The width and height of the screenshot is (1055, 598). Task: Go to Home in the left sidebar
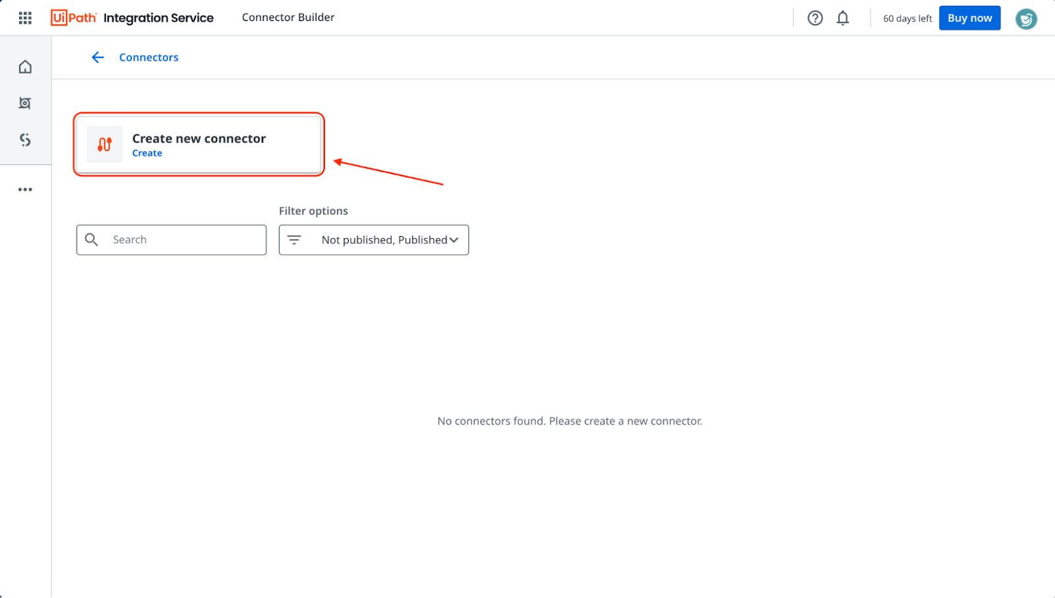click(x=25, y=67)
